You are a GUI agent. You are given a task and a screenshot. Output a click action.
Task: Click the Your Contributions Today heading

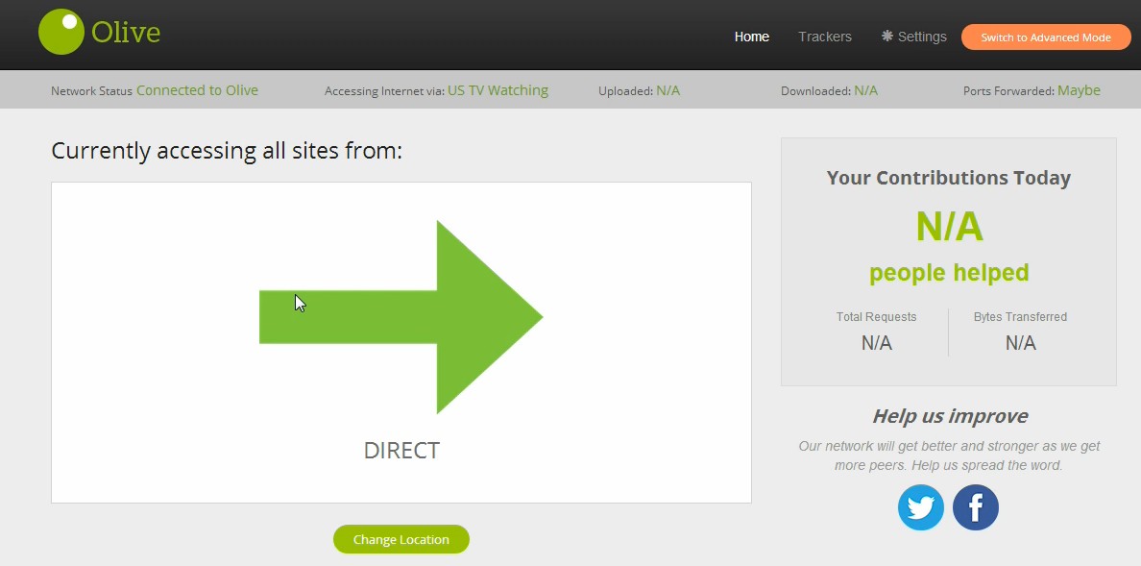coord(949,178)
